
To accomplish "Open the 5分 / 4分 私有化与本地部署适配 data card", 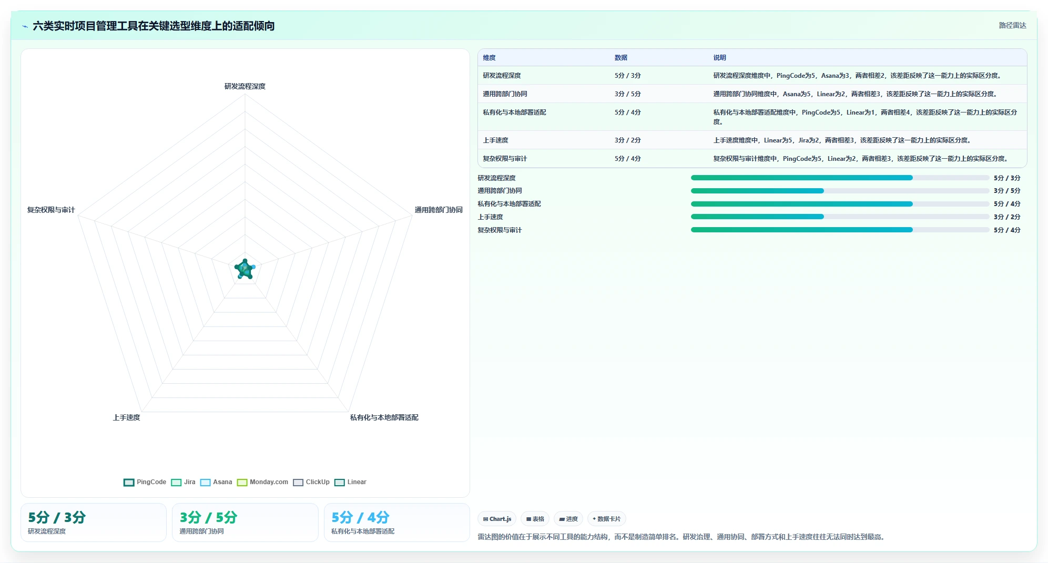I will pos(397,523).
